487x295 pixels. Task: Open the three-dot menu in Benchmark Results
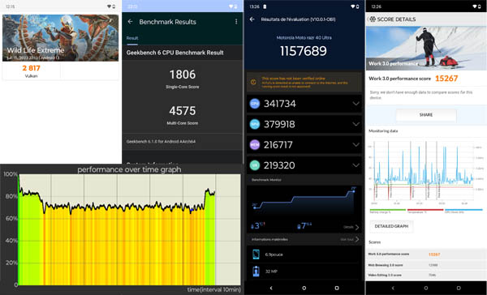[x=236, y=21]
